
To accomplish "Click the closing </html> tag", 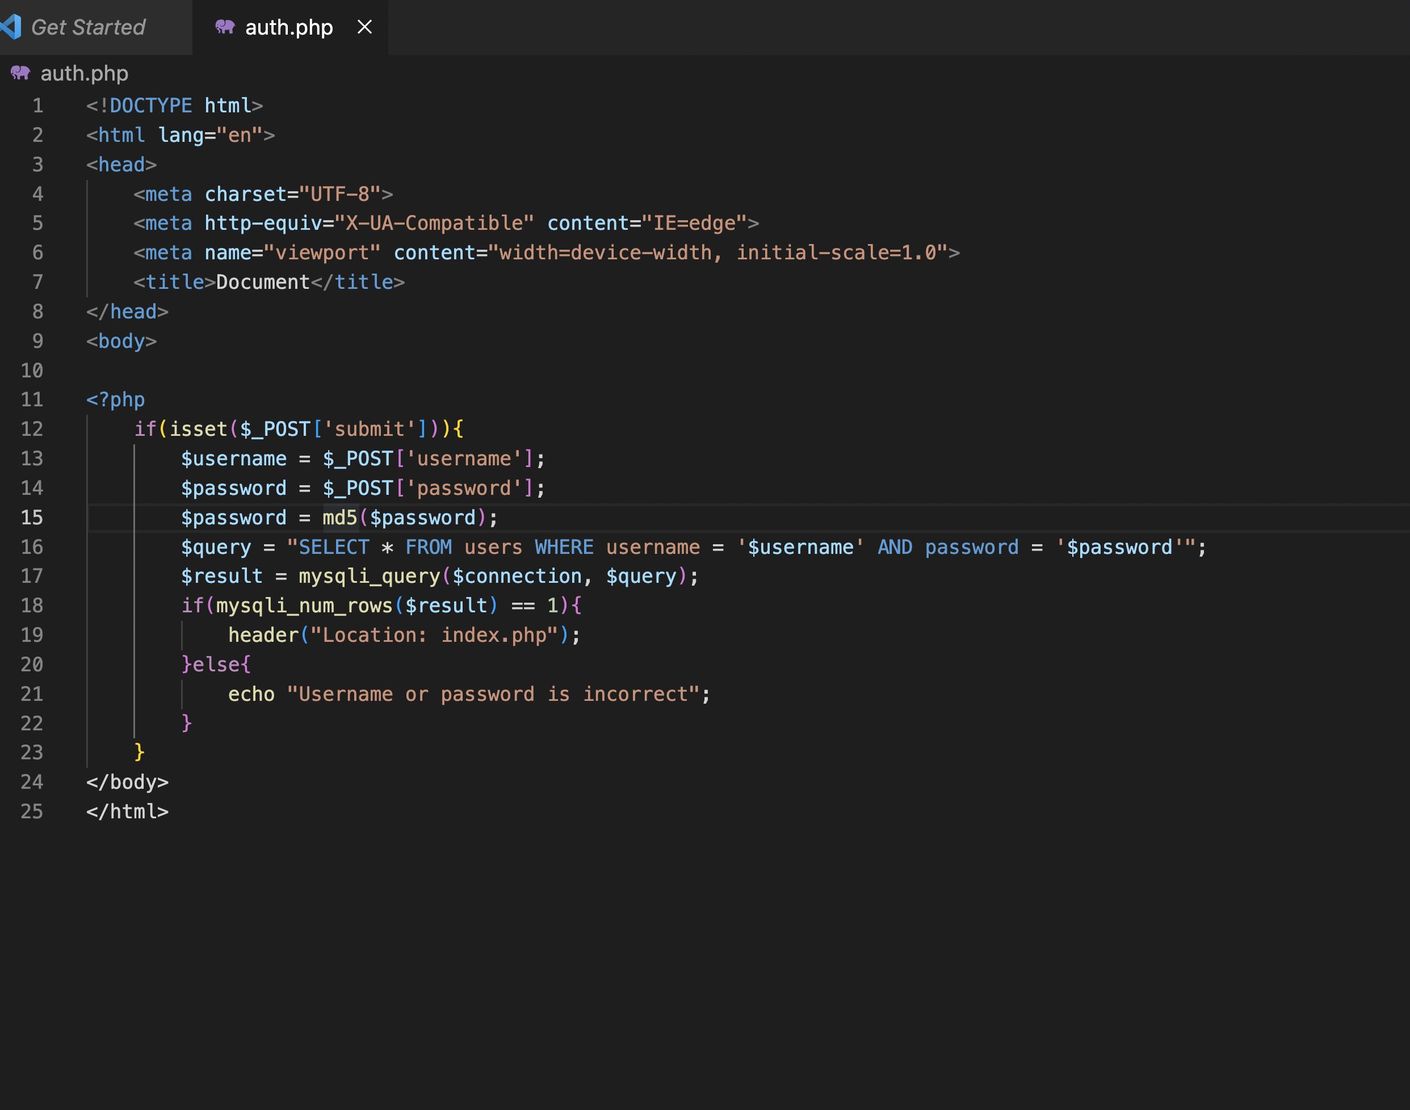I will click(x=127, y=812).
